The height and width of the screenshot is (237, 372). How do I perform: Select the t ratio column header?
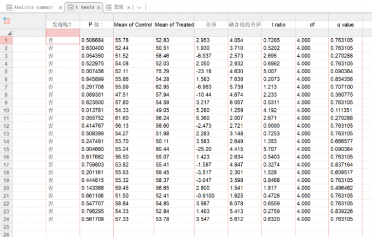point(277,25)
